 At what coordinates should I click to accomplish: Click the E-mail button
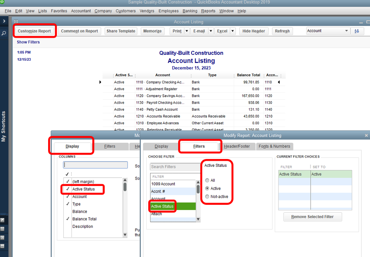click(199, 31)
